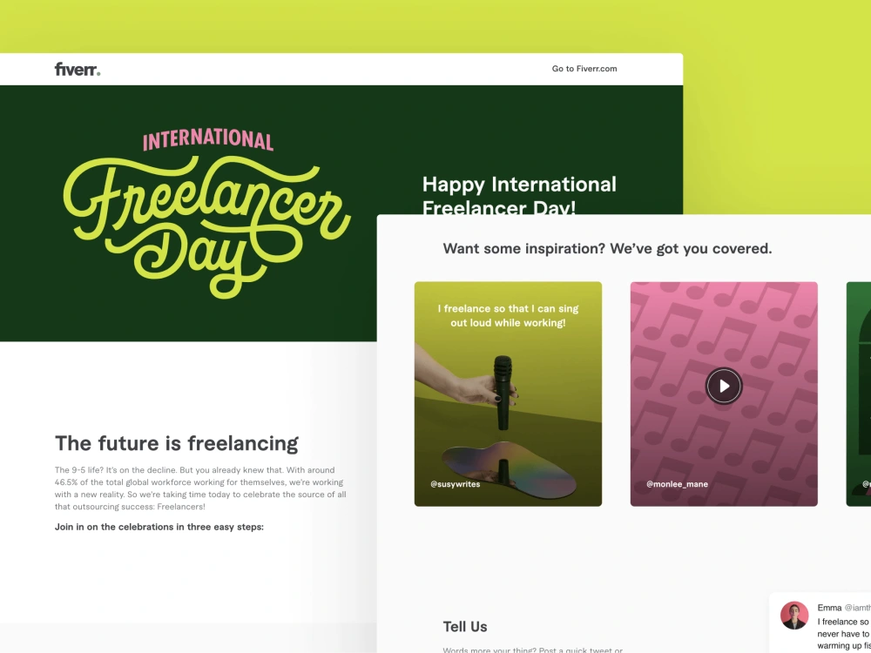Viewport: 871px width, 653px height.
Task: Play the @monlee_mane video
Action: click(724, 386)
